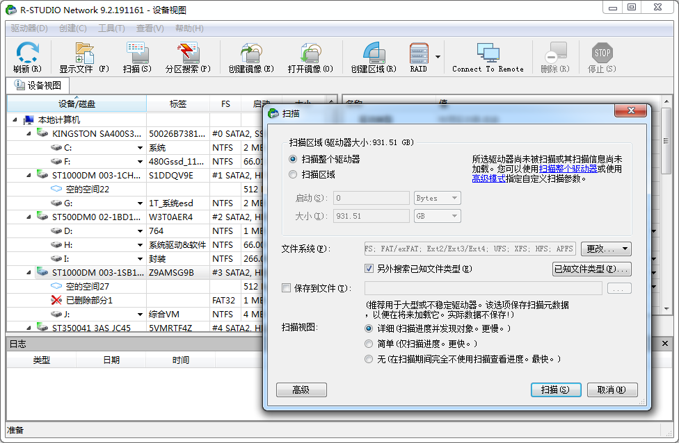679x443 pixels.
Task: Follow the scan entire drive (扫描整个驱动器) link
Action: 568,169
